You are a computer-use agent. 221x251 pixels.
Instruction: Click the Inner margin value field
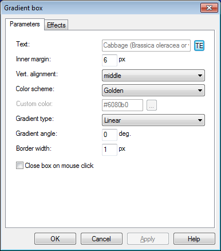[109, 60]
